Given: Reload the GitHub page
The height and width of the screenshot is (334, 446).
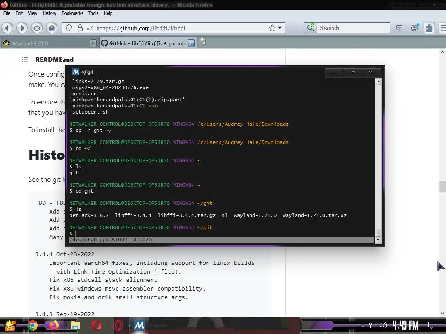Looking at the screenshot, I should click(37, 28).
